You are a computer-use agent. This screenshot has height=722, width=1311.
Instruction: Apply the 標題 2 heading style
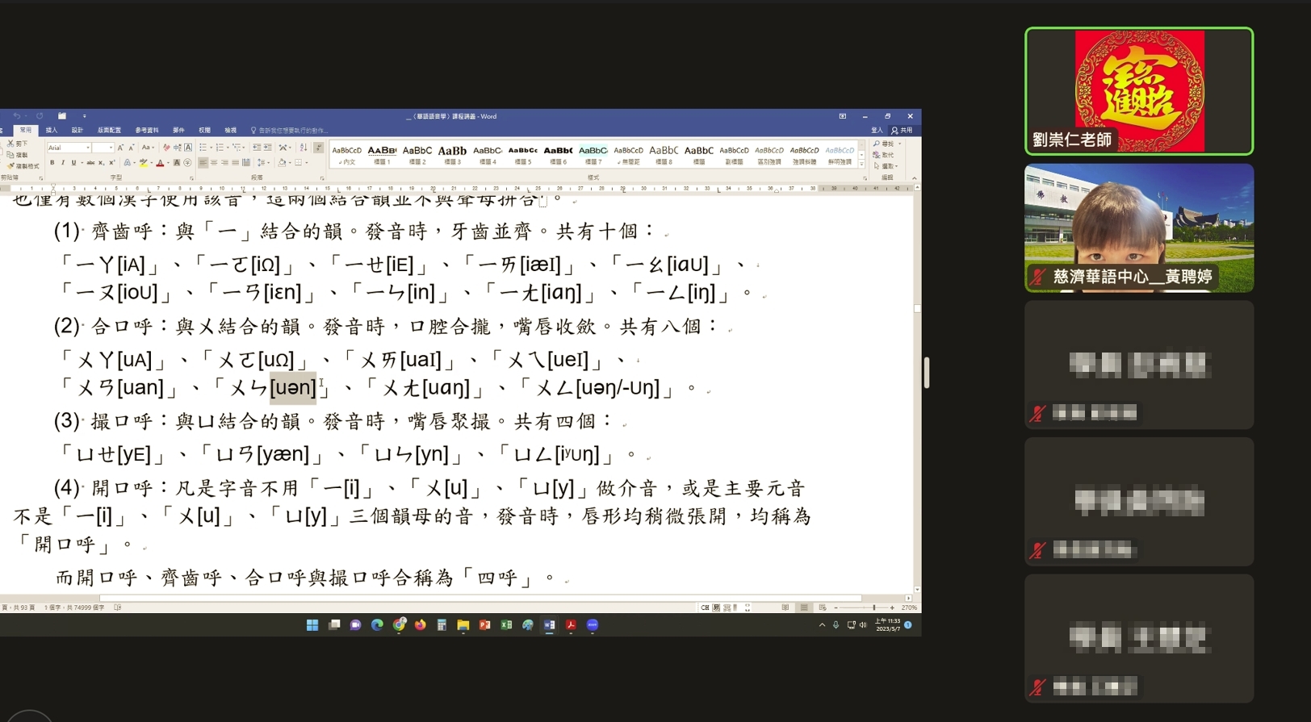[x=417, y=155]
